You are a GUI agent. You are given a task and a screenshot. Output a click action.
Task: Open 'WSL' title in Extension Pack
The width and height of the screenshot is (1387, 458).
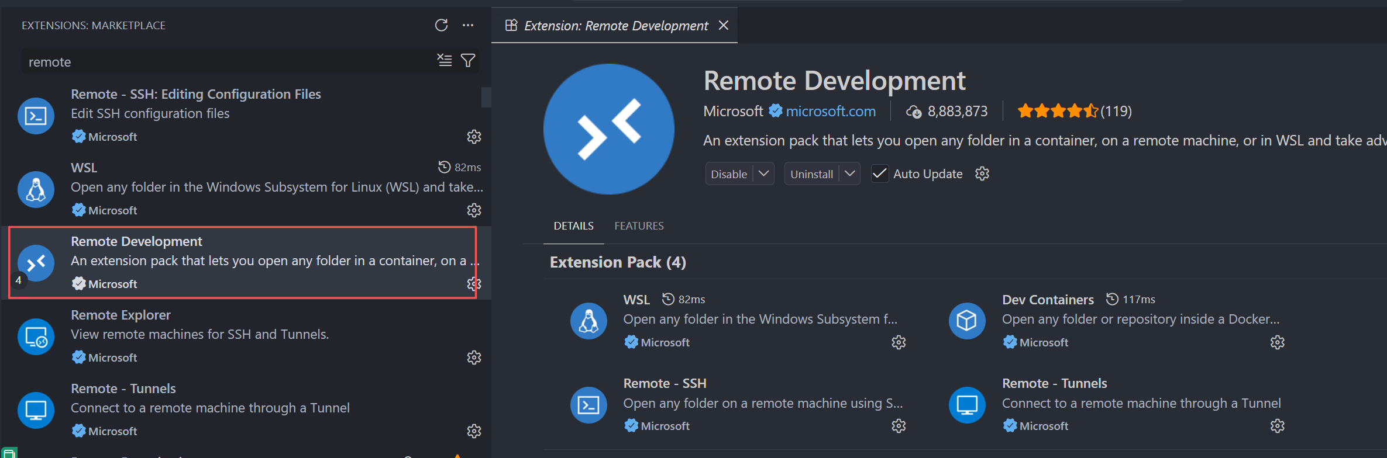click(x=636, y=300)
